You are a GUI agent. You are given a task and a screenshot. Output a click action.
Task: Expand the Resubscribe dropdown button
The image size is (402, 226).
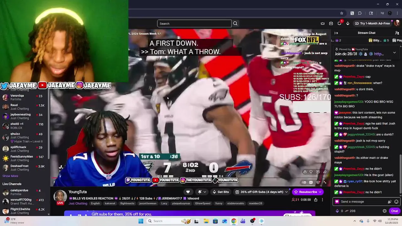point(320,192)
